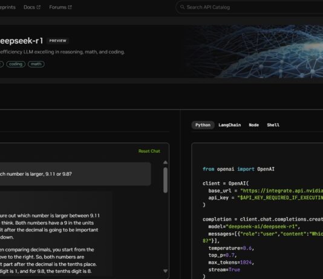
Task: Click the chat scrollbar up arrow
Action: 165,162
